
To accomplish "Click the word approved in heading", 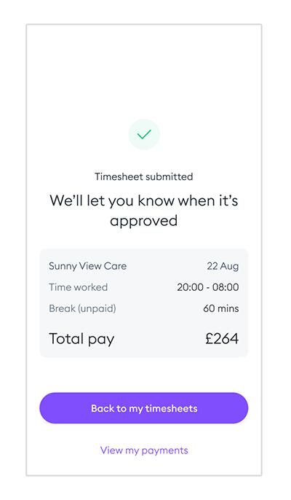I will click(144, 222).
